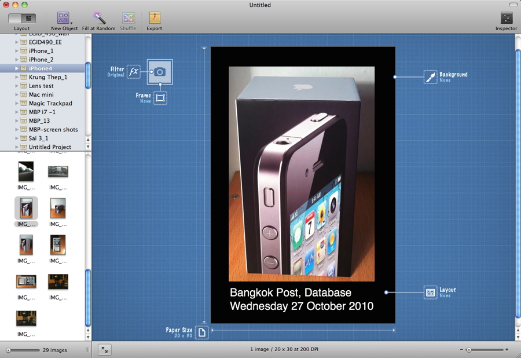Select the MBP_13 project row
521x358 pixels.
click(42, 120)
